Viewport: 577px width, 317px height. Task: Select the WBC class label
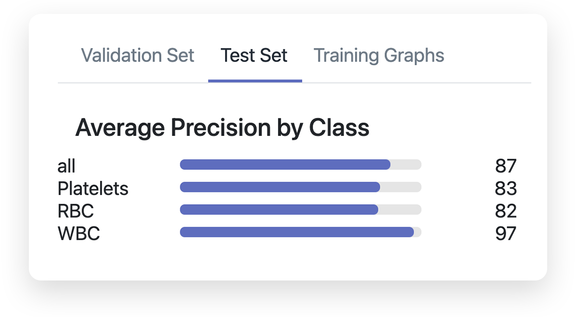79,234
